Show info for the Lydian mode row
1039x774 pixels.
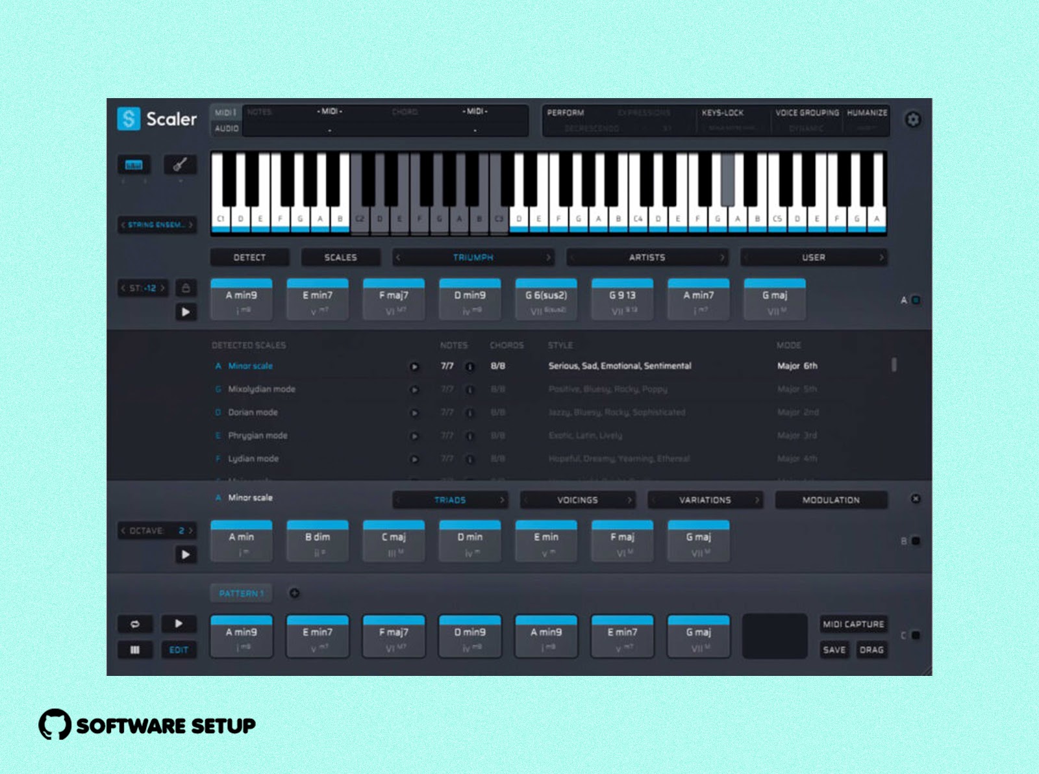coord(469,459)
